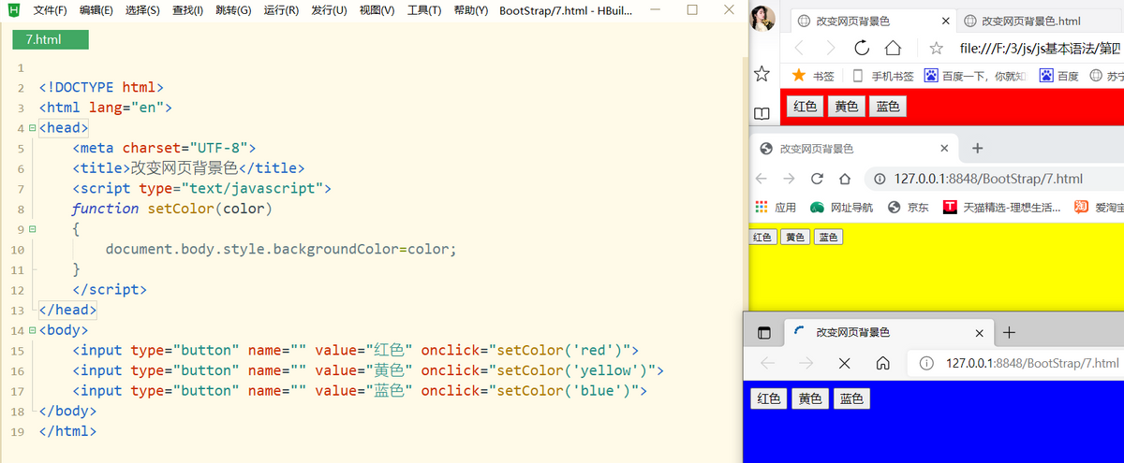Open a new tab in the Chrome window
The height and width of the screenshot is (463, 1124).
[x=977, y=148]
